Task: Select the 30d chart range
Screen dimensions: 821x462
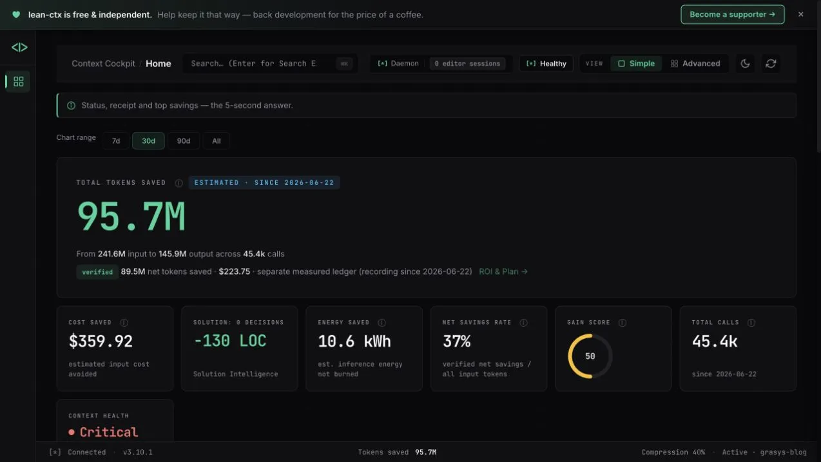Action: [148, 140]
